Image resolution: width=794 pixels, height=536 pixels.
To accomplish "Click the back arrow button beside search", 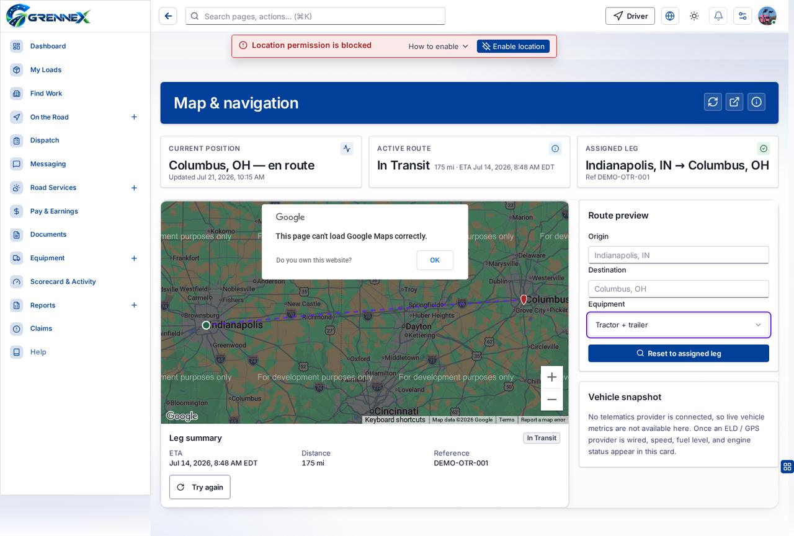I will coord(167,16).
